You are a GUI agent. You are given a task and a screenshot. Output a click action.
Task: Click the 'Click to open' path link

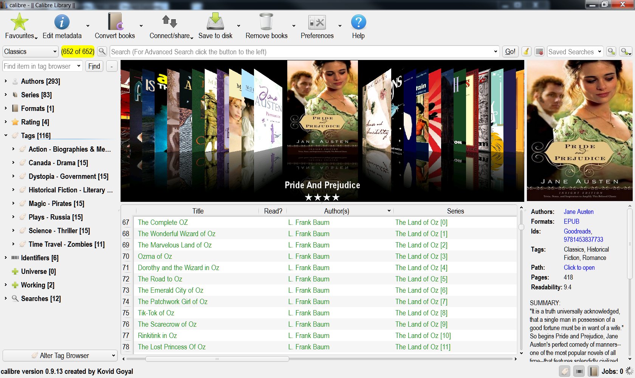click(x=579, y=267)
